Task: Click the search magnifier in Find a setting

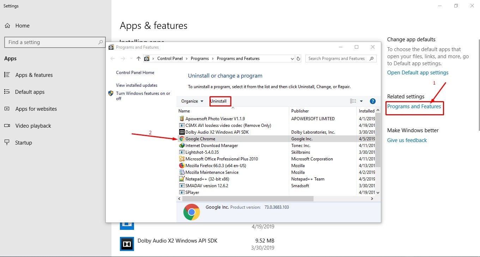Action: click(101, 42)
